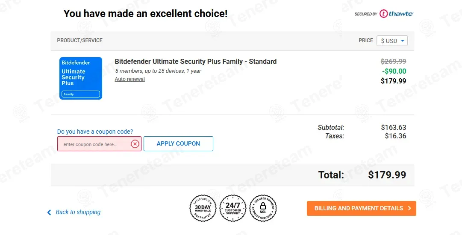The height and width of the screenshot is (235, 462).
Task: Click the back arrow chevron icon
Action: [49, 212]
